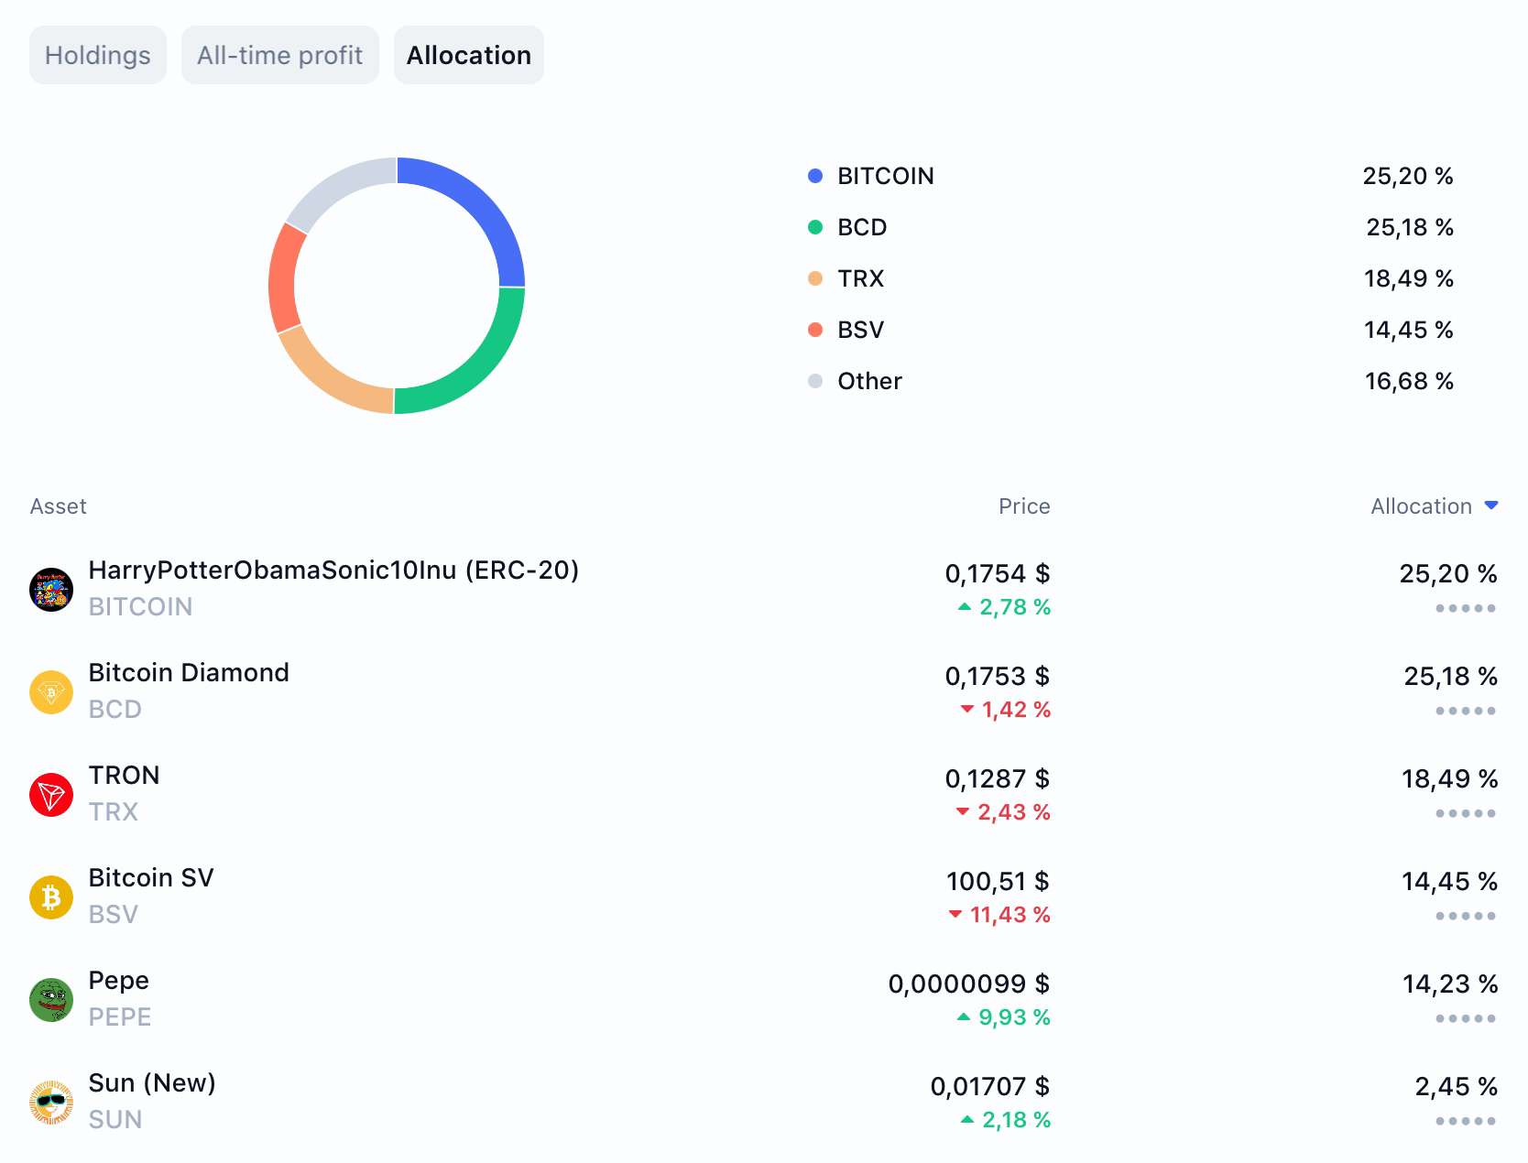Click the Asset column header

click(x=58, y=506)
